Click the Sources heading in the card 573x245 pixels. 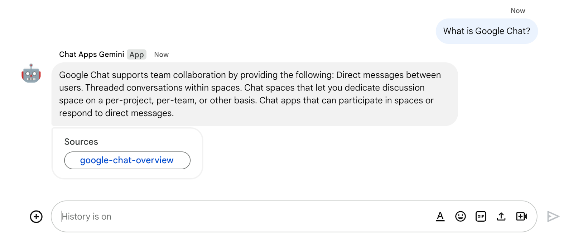(x=81, y=142)
